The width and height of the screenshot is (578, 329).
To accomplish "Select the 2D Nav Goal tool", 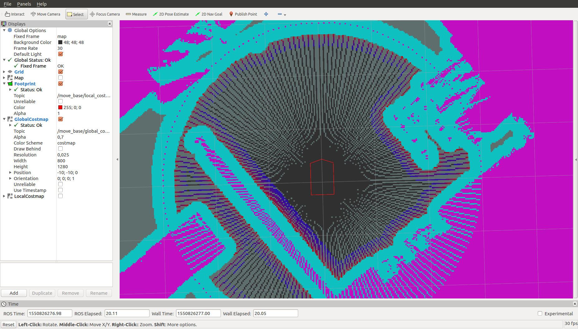I will [x=209, y=14].
